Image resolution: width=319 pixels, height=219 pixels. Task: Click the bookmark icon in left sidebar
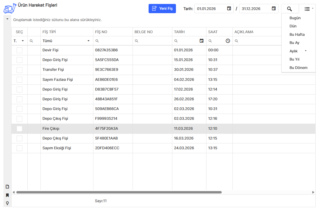pyautogui.click(x=7, y=195)
